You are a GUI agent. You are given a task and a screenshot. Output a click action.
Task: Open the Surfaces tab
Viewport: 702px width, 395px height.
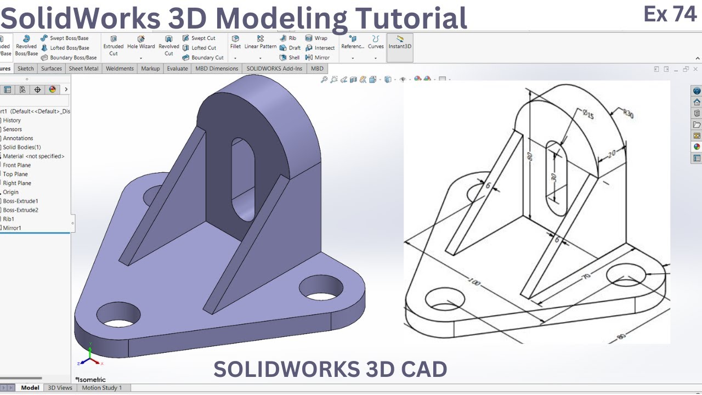(x=52, y=69)
